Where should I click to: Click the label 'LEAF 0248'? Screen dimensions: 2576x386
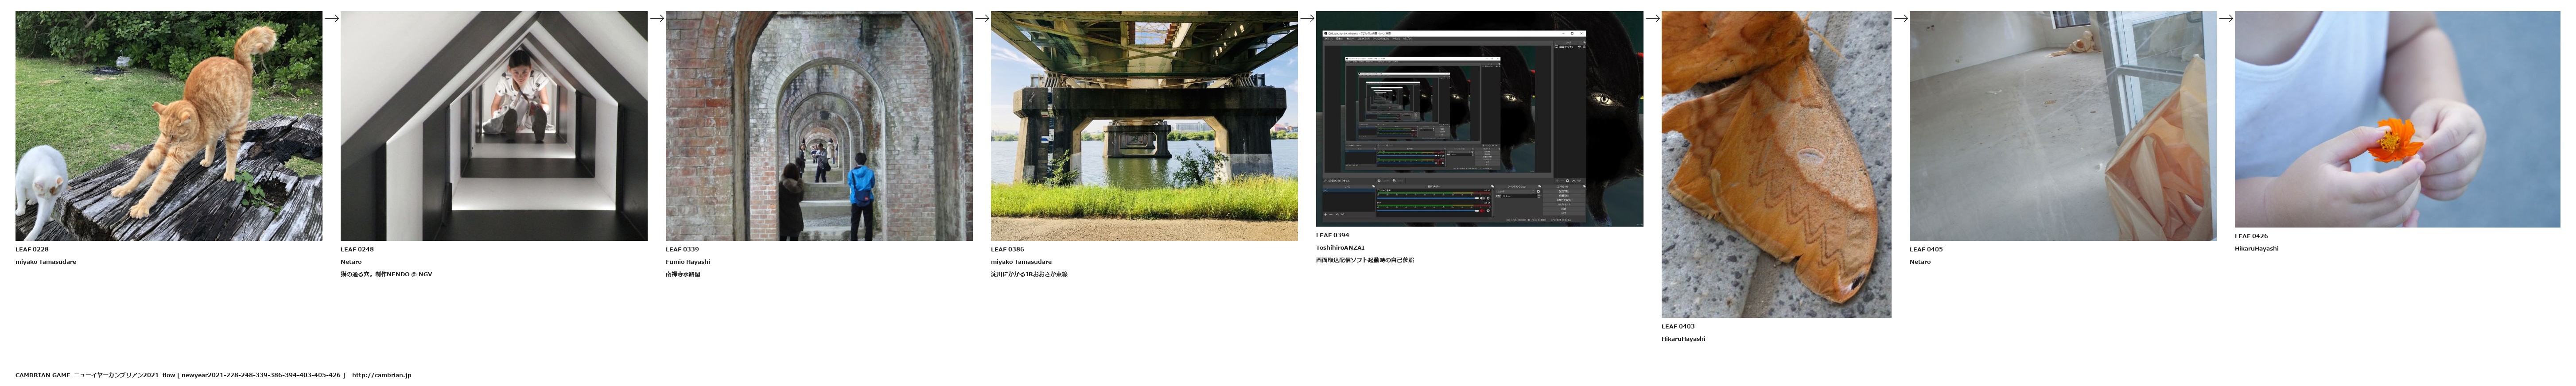357,250
